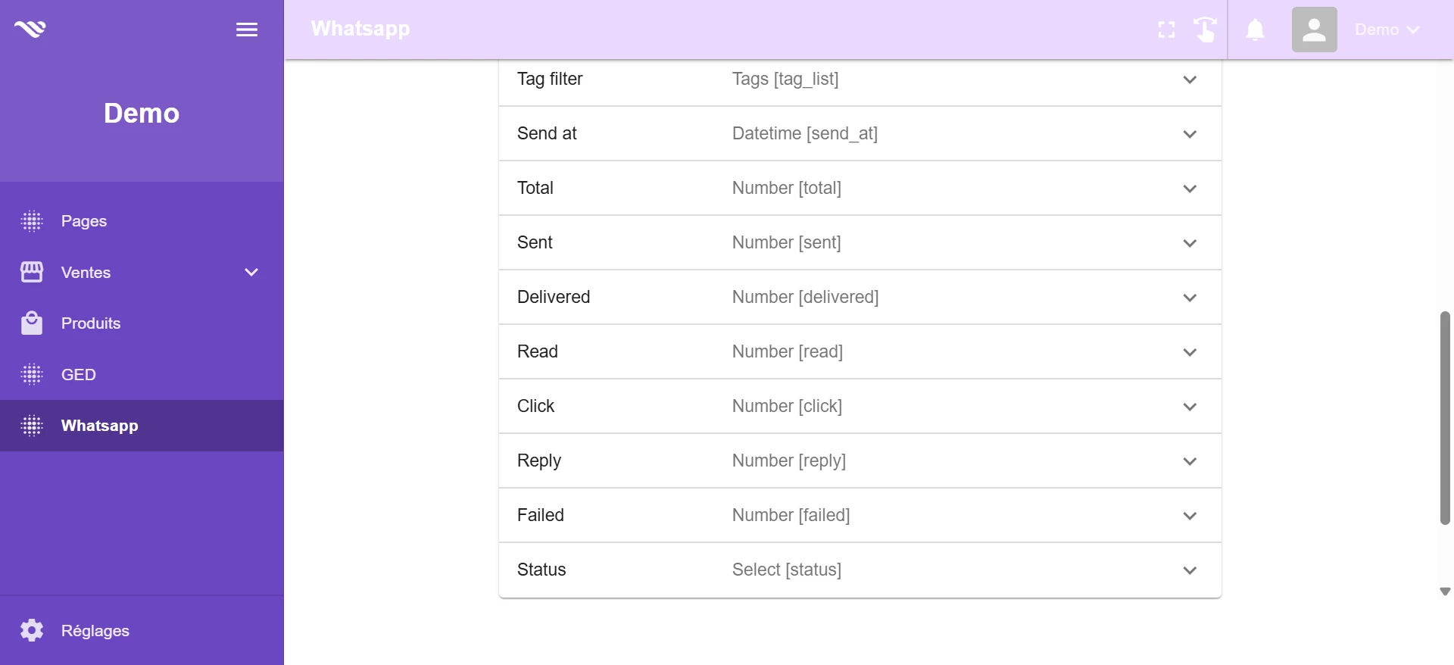The image size is (1454, 665).
Task: Open the Pages menu item
Action: [x=84, y=221]
